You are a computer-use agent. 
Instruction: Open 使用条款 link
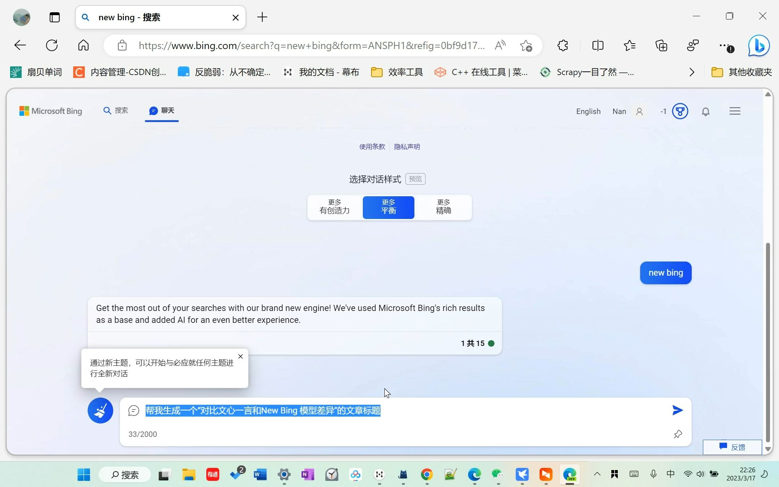[x=372, y=147]
